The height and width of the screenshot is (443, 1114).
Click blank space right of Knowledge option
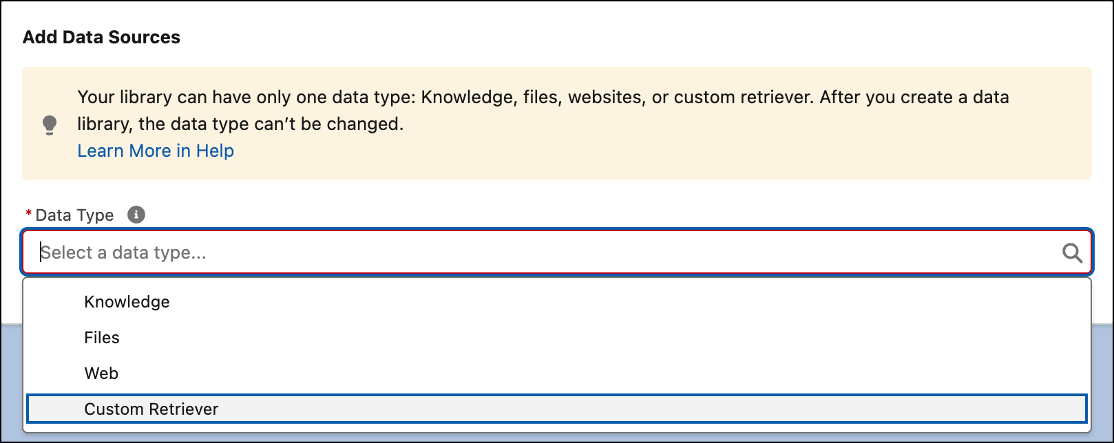click(x=620, y=302)
